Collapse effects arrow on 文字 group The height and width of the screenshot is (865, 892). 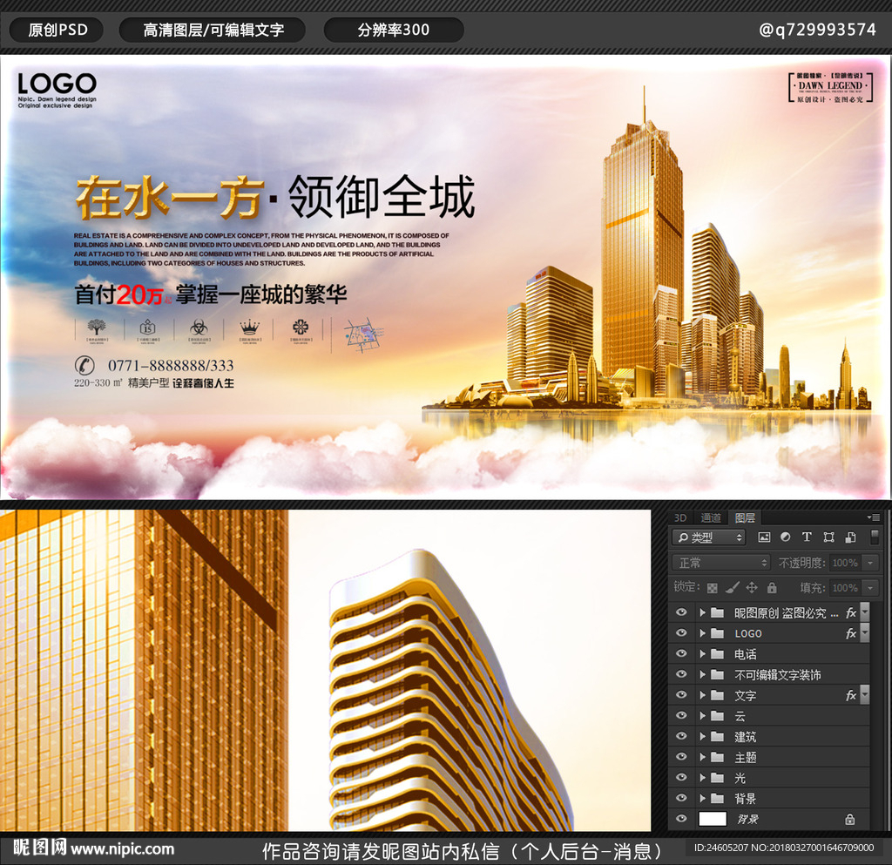pyautogui.click(x=865, y=695)
